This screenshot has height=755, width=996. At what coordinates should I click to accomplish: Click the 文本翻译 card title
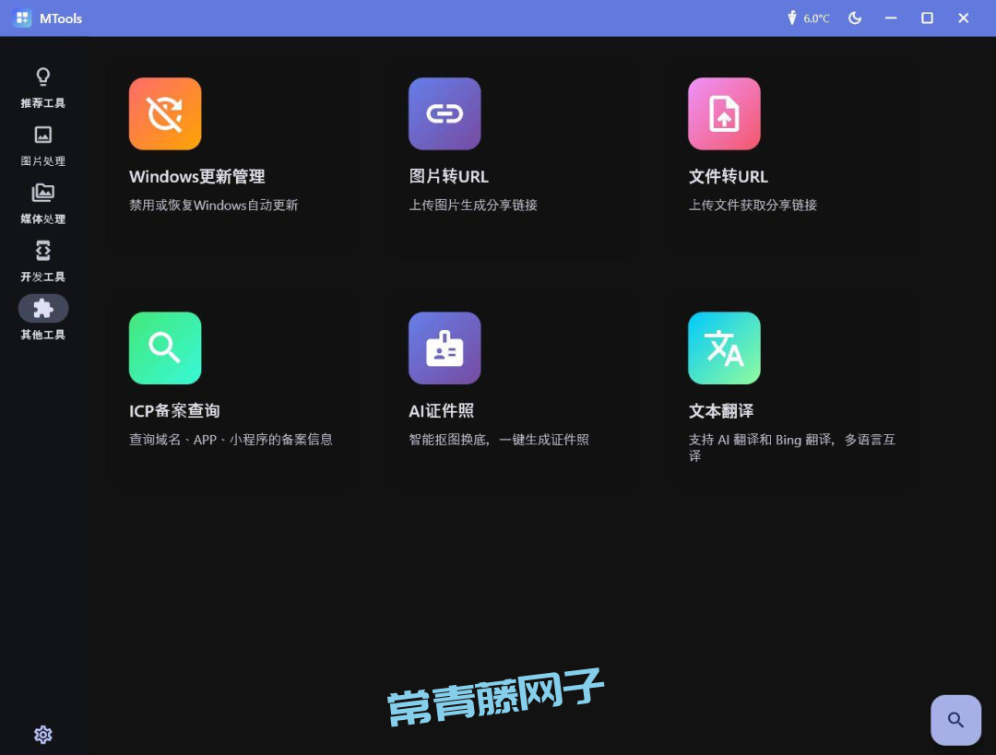721,411
